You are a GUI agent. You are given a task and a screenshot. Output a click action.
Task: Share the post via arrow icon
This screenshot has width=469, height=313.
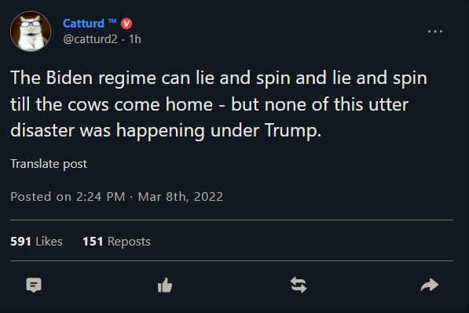[x=429, y=285]
